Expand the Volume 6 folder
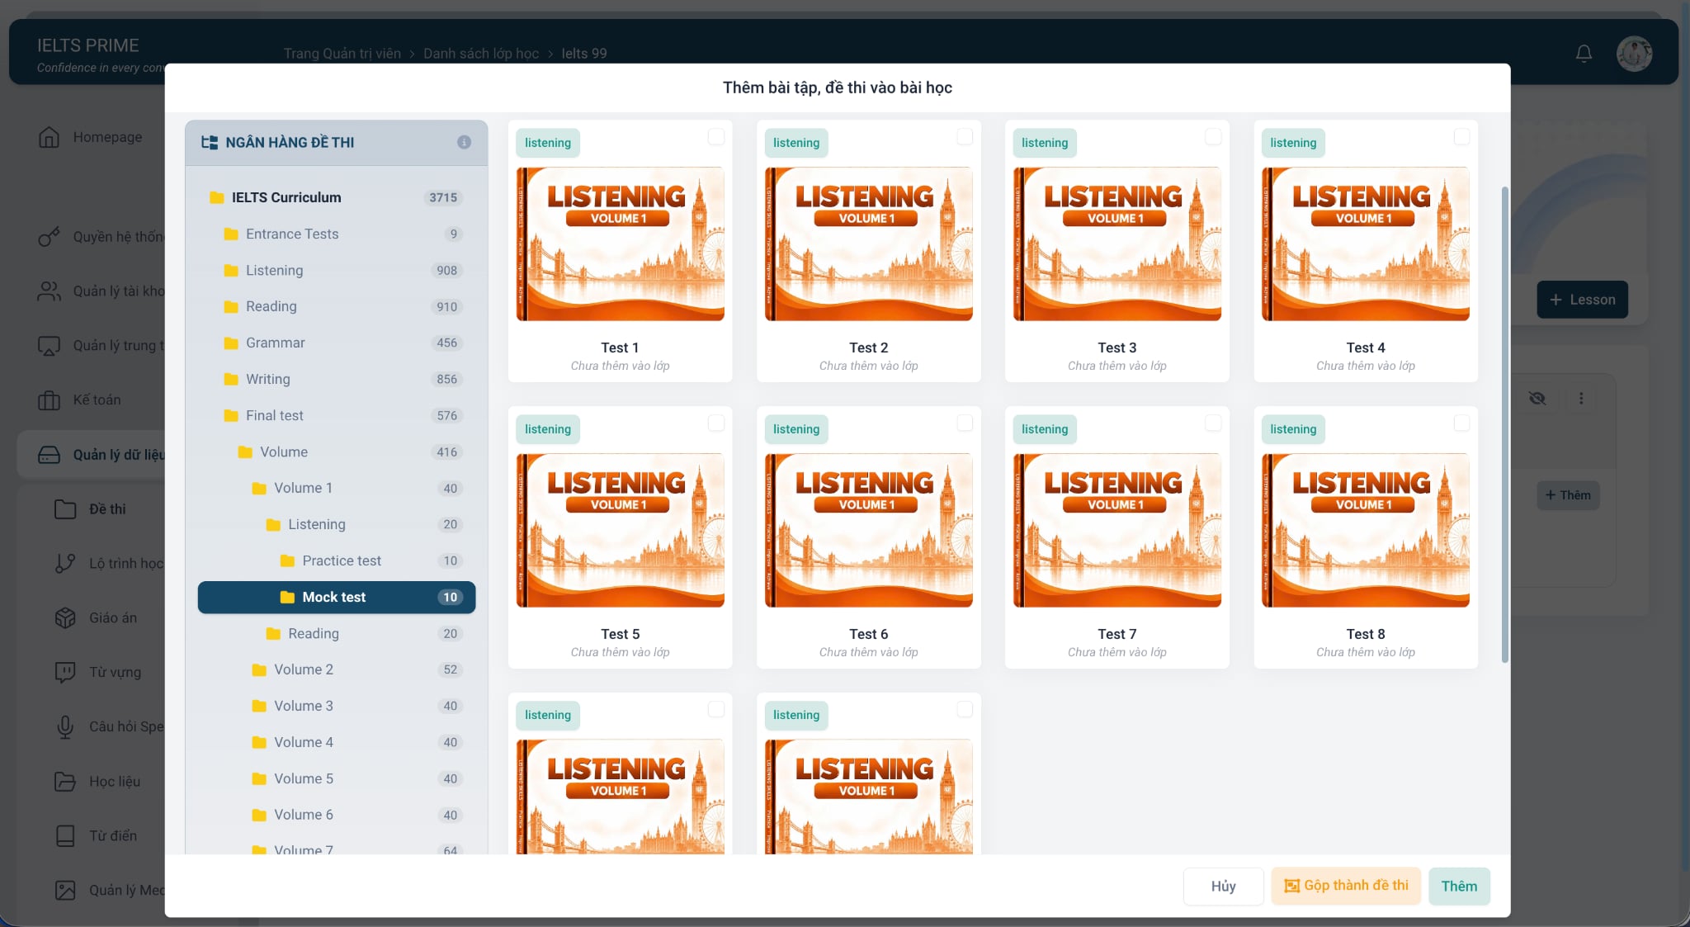1690x927 pixels. [337, 816]
